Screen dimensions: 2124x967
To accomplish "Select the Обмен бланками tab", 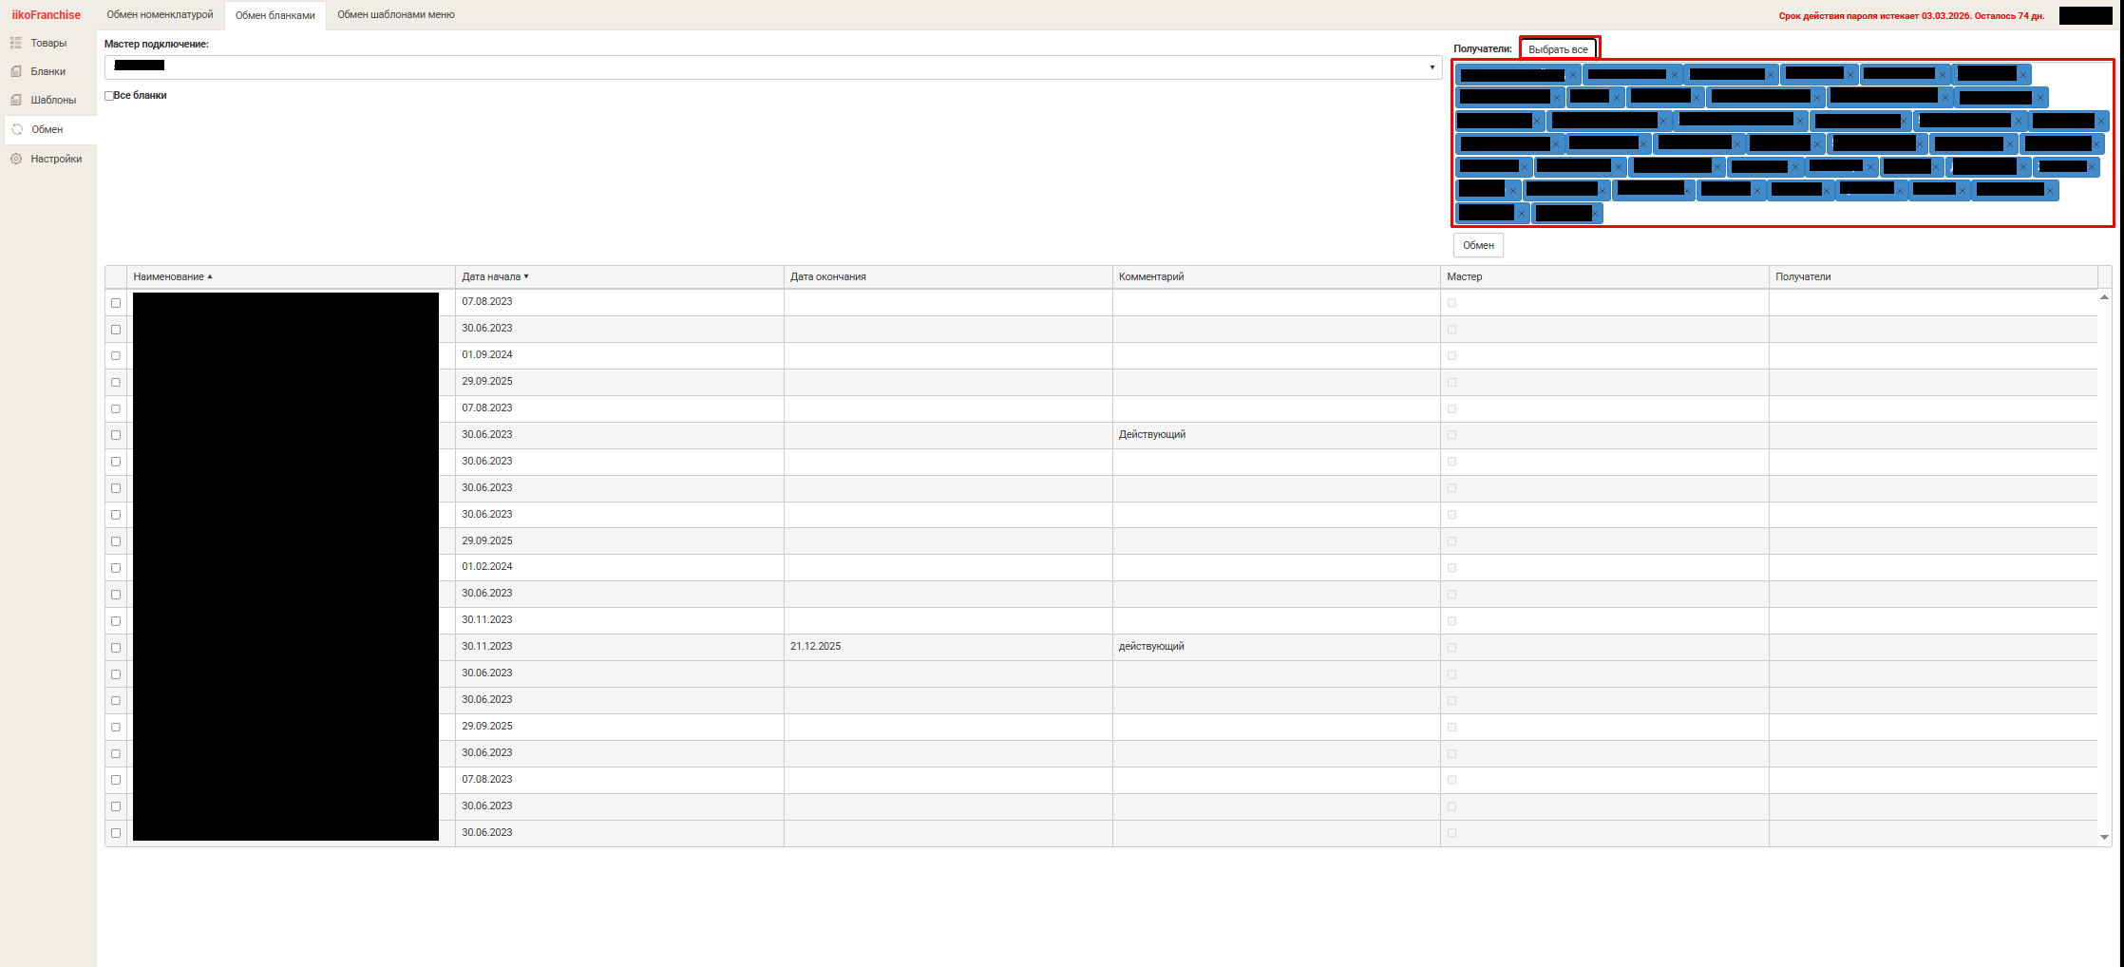I will click(x=275, y=15).
